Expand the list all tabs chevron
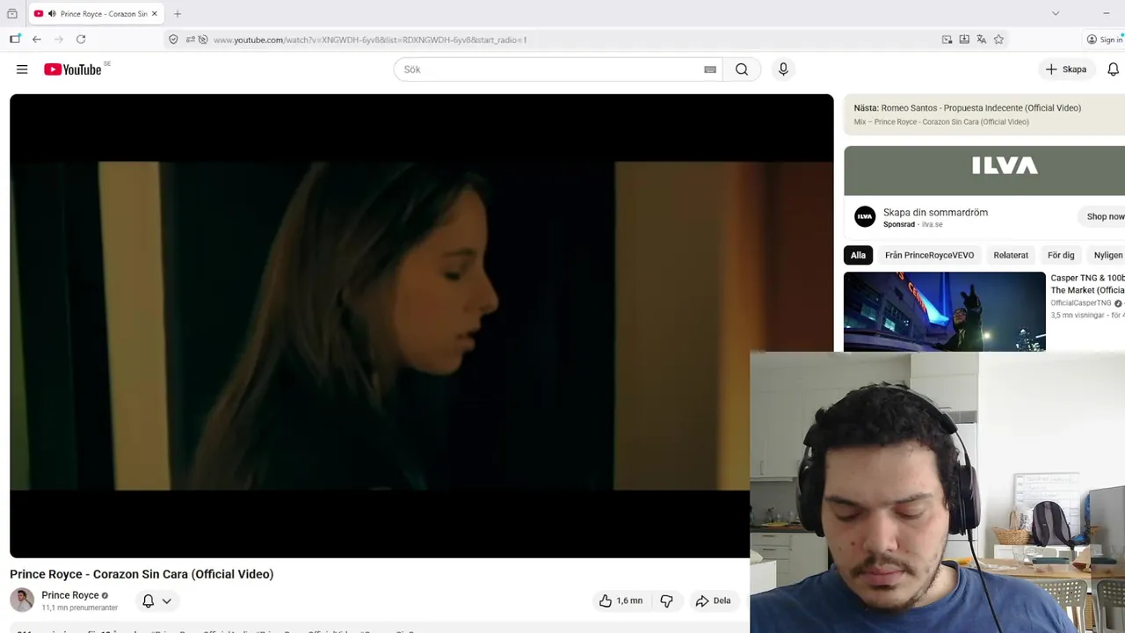 click(1056, 13)
